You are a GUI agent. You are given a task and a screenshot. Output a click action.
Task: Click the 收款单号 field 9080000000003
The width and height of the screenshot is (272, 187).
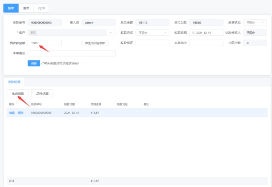tap(45, 23)
